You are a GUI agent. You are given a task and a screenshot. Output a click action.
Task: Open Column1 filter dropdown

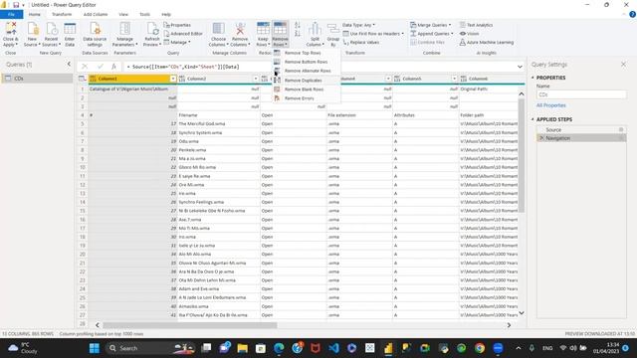pyautogui.click(x=173, y=79)
